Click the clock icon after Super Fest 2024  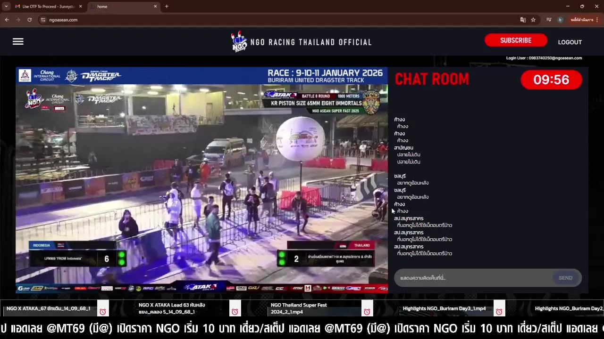coord(367,312)
